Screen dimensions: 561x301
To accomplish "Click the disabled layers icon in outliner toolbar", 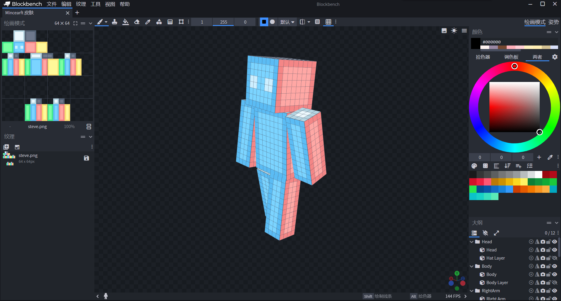I will coord(485,233).
